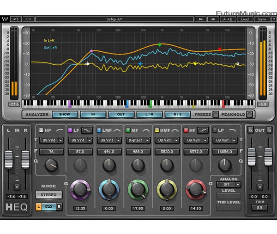Viewport: 277px width, 234px height.
Task: Select analyzer IN source
Action: [93, 114]
